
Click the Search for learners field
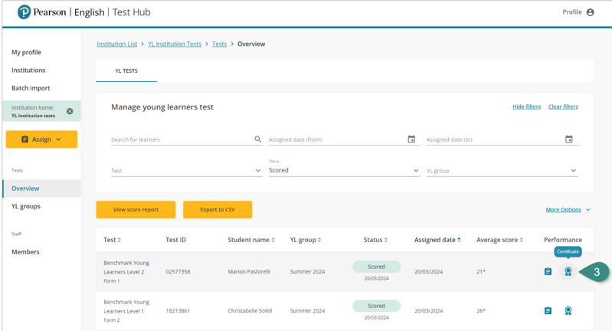tap(181, 139)
